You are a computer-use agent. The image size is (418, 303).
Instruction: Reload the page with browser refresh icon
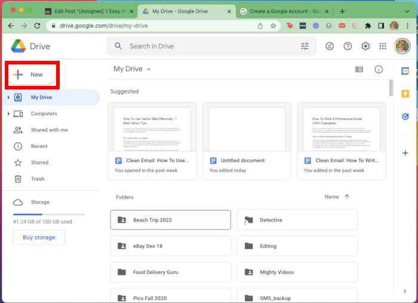pos(37,26)
